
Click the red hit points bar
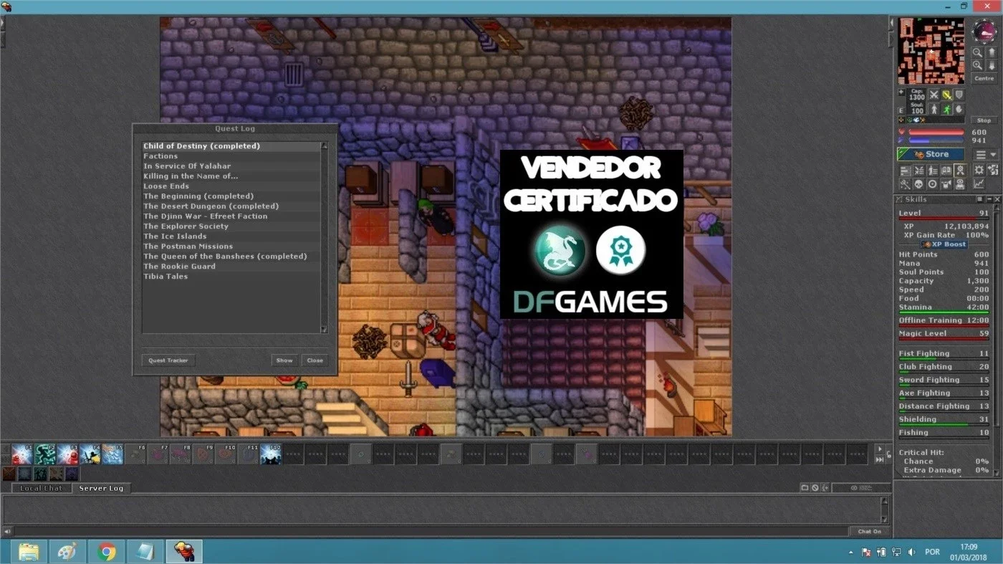pos(936,132)
